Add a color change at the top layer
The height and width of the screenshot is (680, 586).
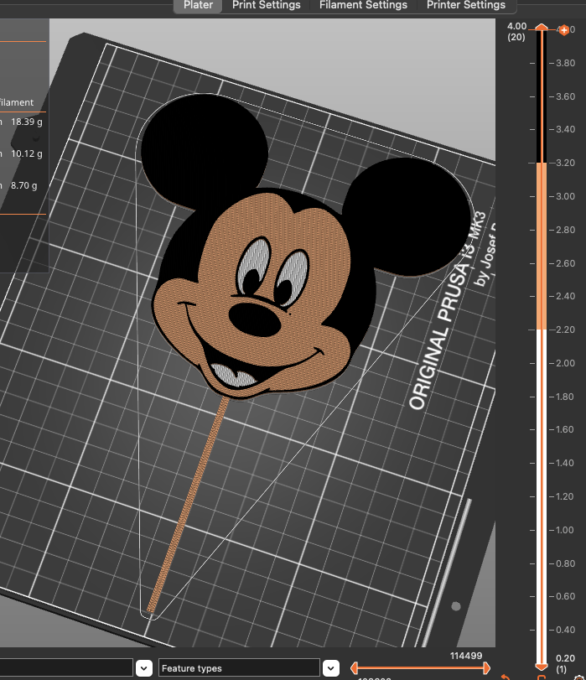(x=564, y=30)
